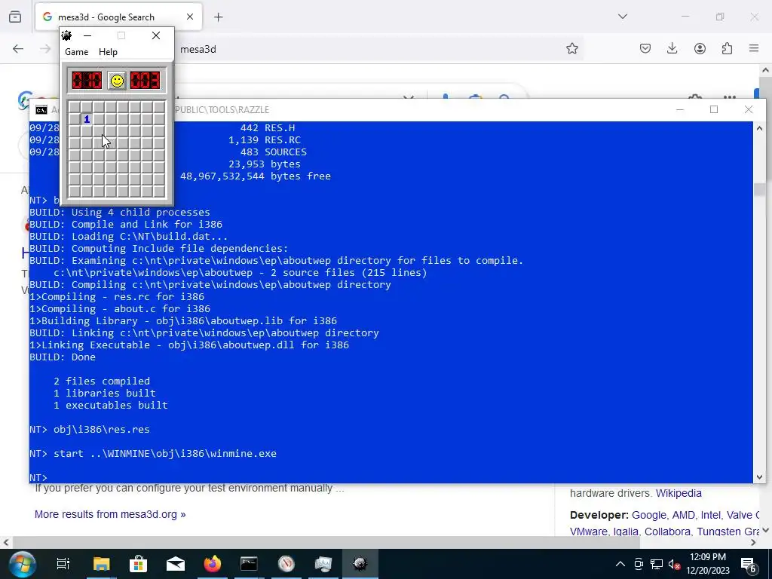Go back in Firefox history
The height and width of the screenshot is (579, 772).
[x=18, y=48]
